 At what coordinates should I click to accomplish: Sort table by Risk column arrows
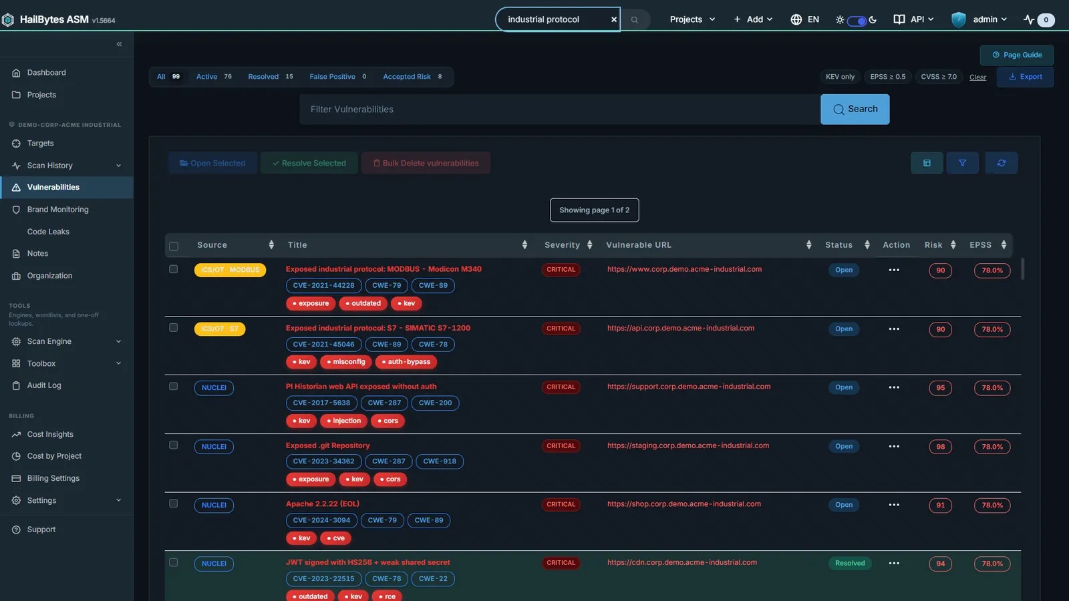[953, 245]
